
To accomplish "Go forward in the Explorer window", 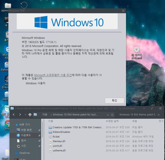I will 20,114.
